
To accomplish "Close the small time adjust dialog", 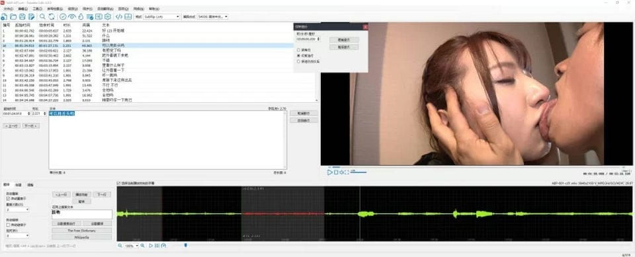I will click(x=365, y=26).
